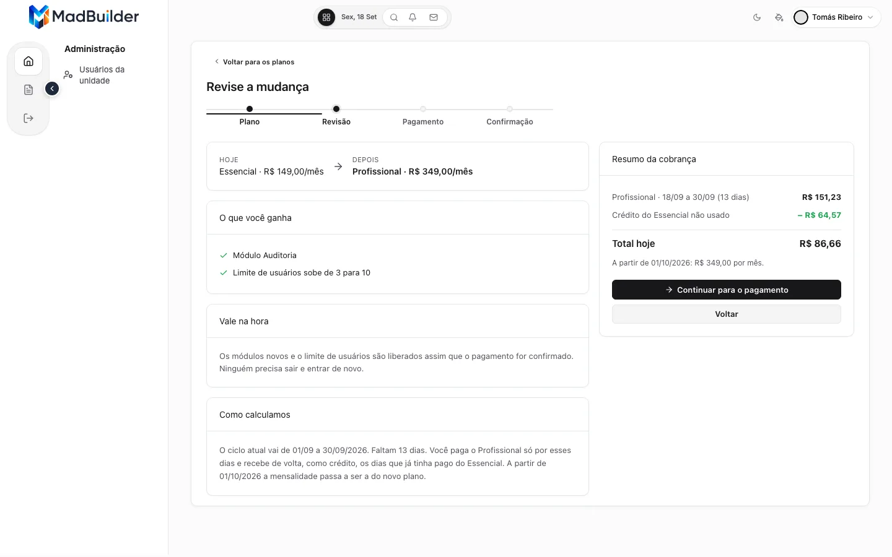This screenshot has height=557, width=892.
Task: Click the Como calculamos header
Action: point(255,415)
